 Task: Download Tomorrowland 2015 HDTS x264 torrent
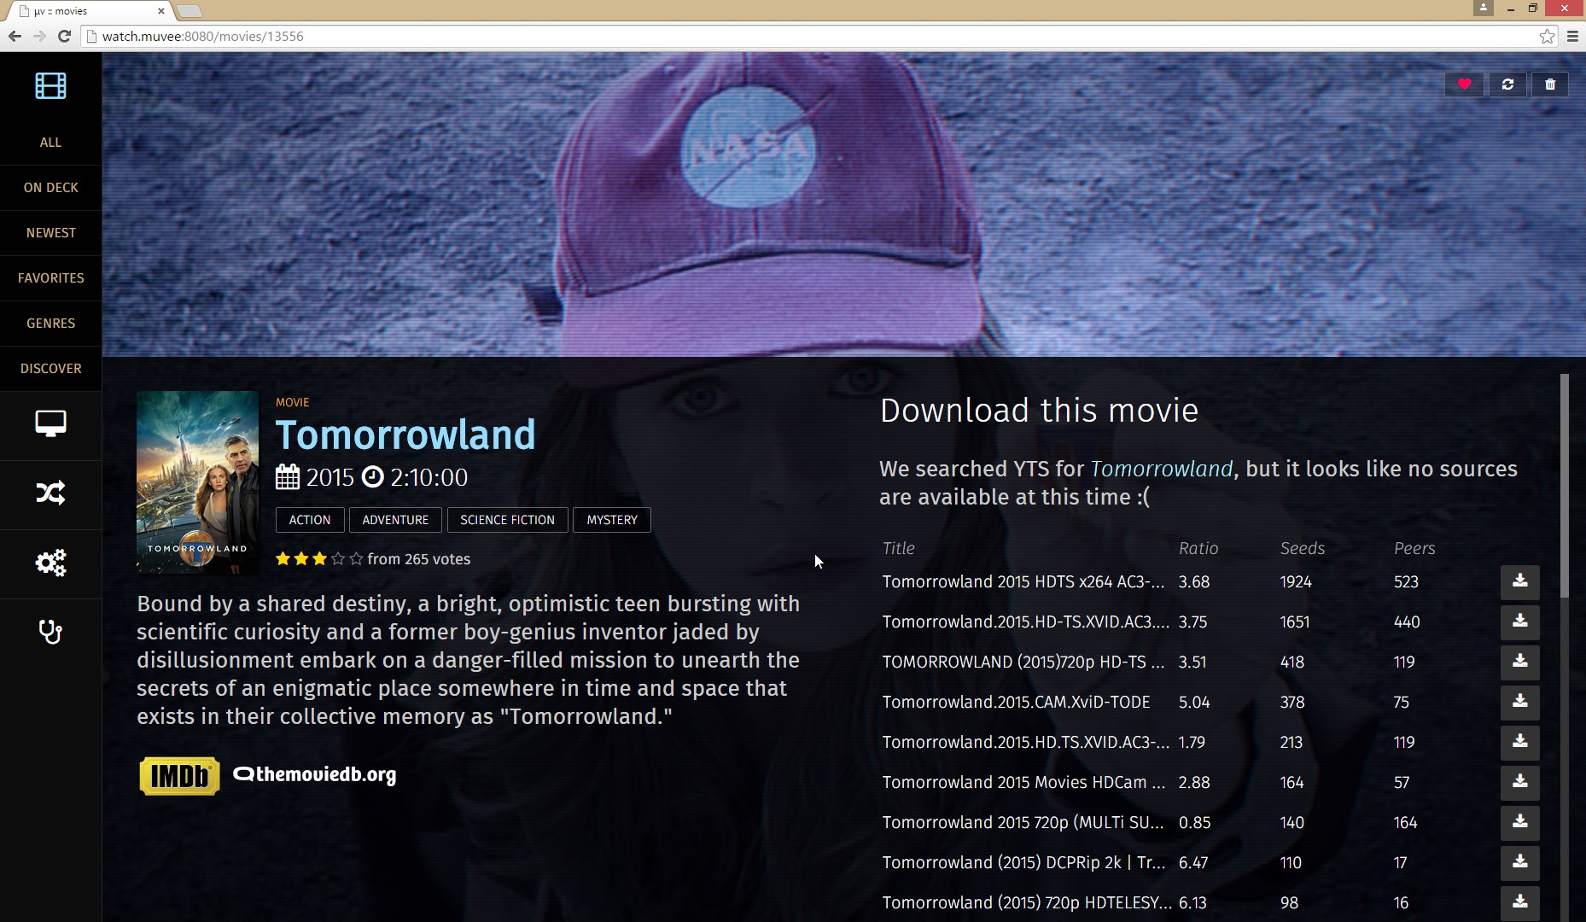point(1519,581)
